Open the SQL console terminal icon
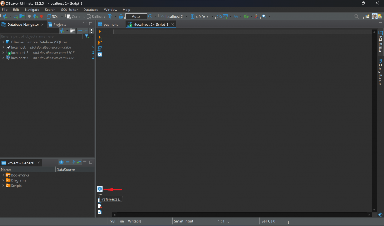This screenshot has height=226, width=384. tap(100, 55)
